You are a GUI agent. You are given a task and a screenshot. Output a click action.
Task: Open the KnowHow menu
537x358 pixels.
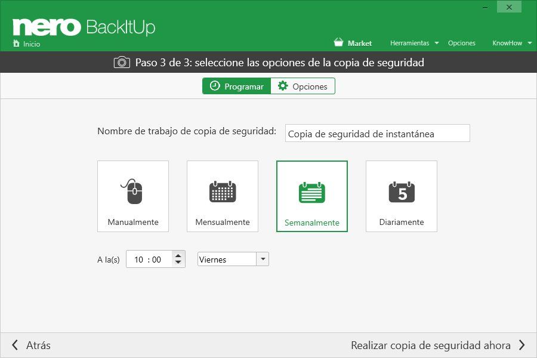pos(507,43)
